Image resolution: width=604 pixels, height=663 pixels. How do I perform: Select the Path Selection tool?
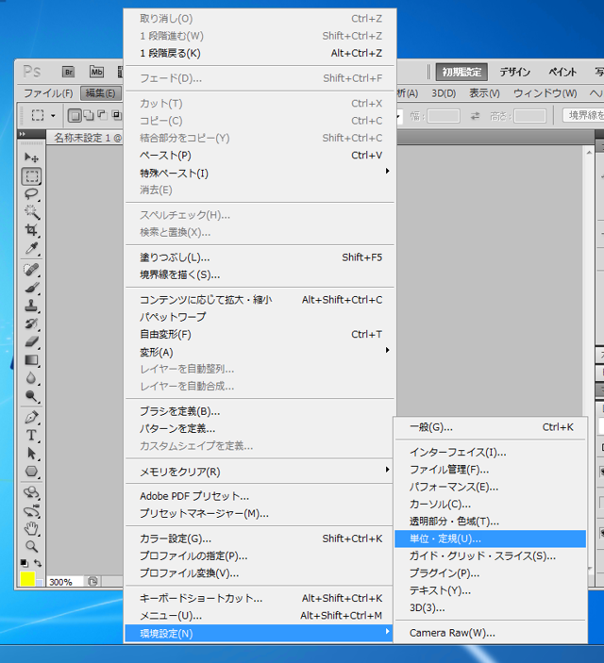31,454
